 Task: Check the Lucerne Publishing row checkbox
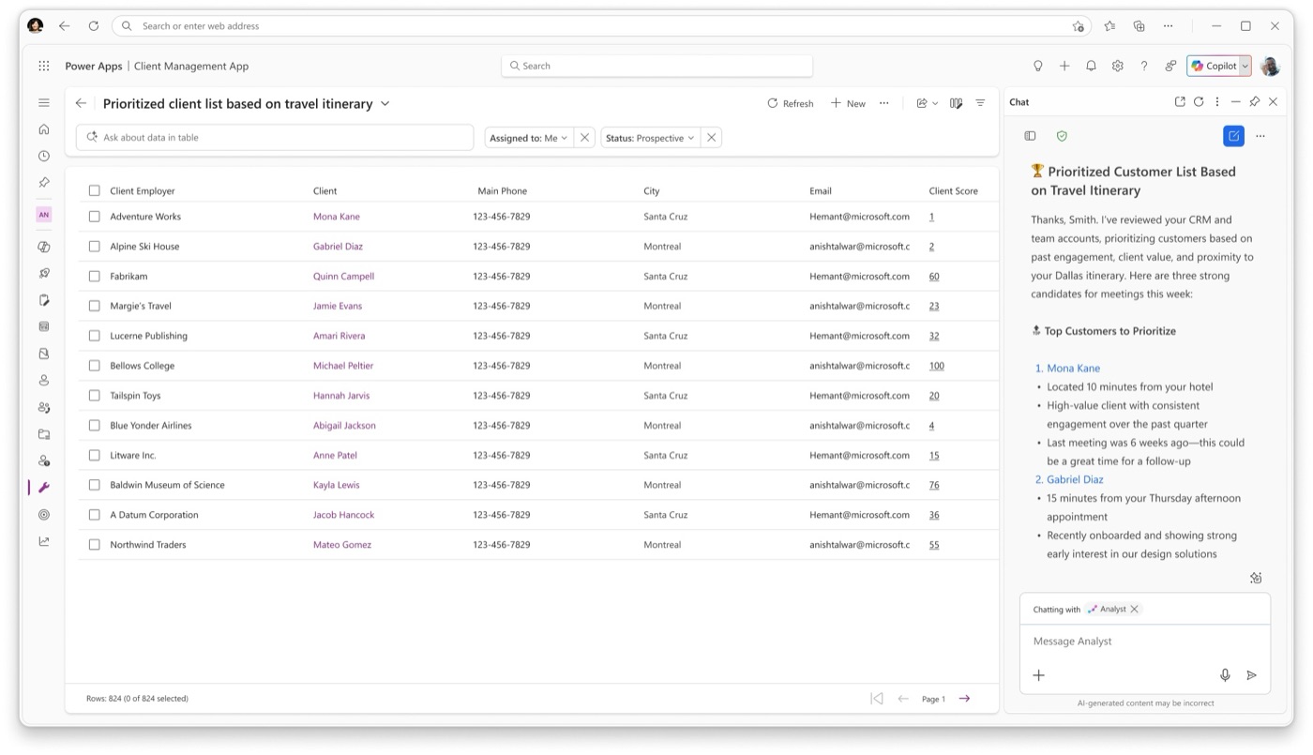[x=94, y=336]
